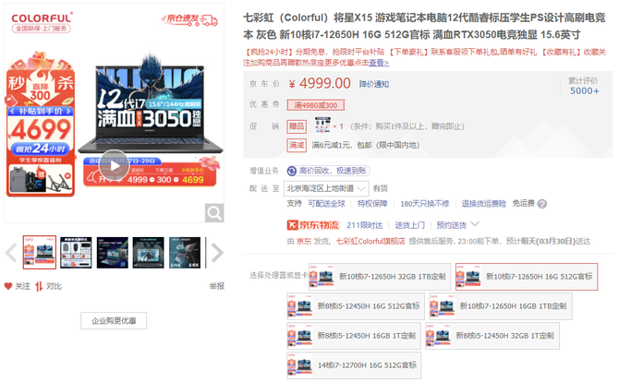Select option 新8核i5-12450H 16G 512G官标
619x382 pixels.
coord(356,306)
